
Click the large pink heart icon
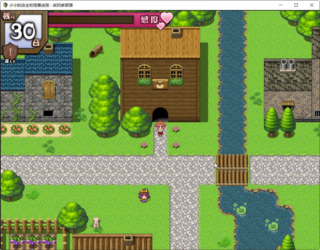coord(166,18)
